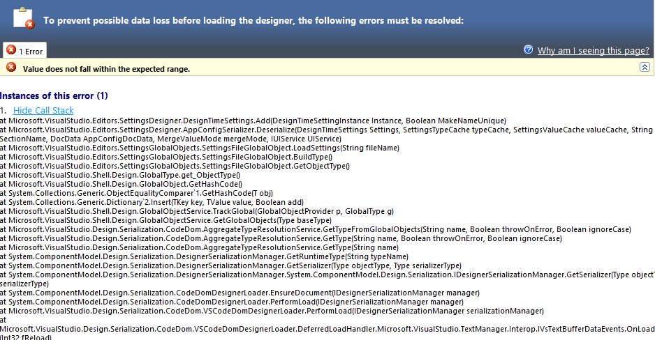Click the GlobalObjectService.GetGlobalObjects line
655x340 pixels.
pos(165,220)
